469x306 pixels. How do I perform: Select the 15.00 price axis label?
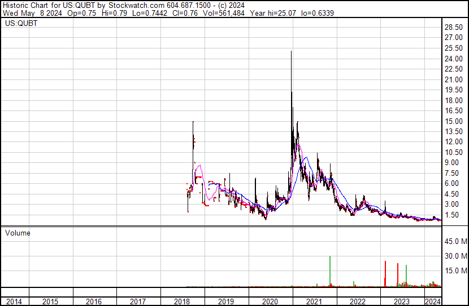(454, 121)
